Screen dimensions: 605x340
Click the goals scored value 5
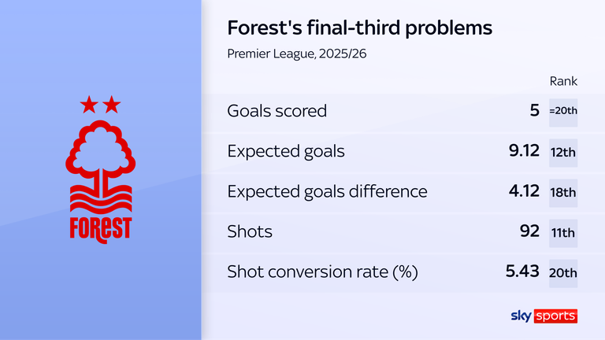point(534,111)
